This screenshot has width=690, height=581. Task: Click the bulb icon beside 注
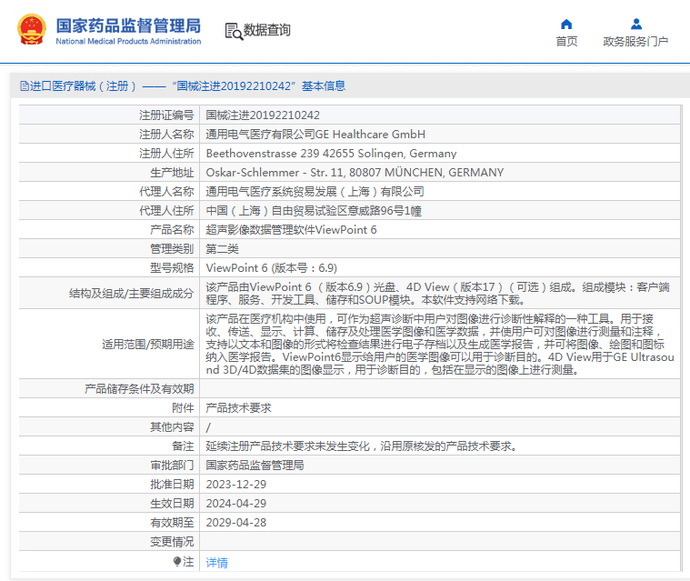pos(177,561)
